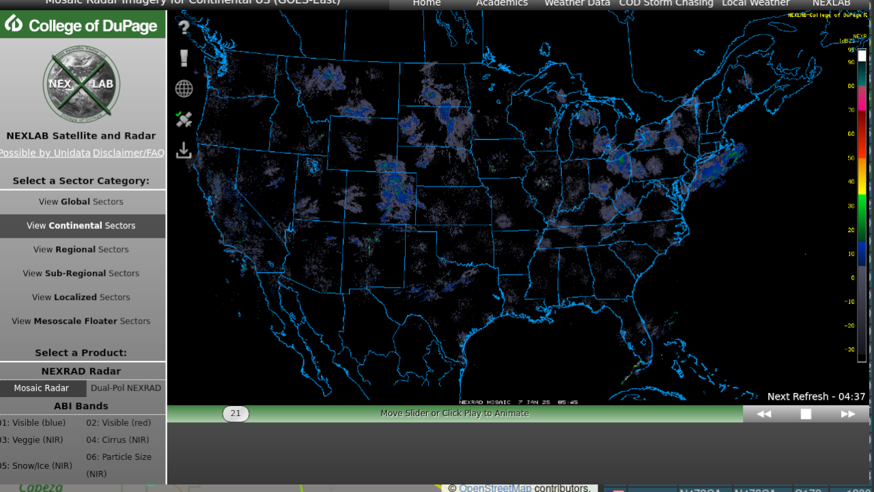Viewport: 874px width, 492px height.
Task: View Global Sectors
Action: (x=81, y=202)
